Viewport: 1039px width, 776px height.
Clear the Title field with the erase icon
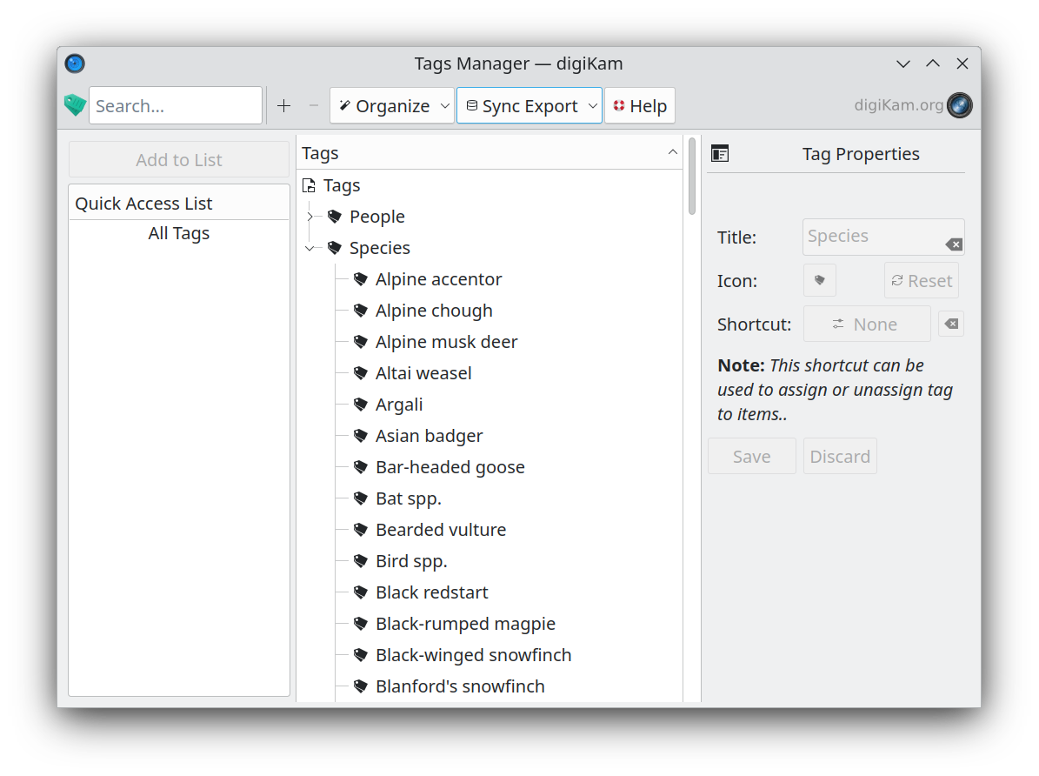click(x=954, y=244)
